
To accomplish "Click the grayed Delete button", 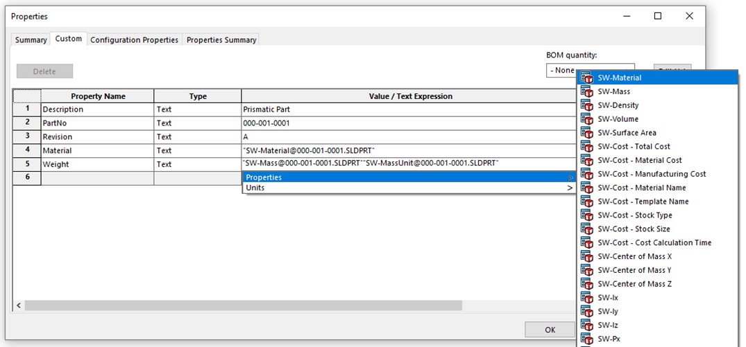I will [44, 71].
